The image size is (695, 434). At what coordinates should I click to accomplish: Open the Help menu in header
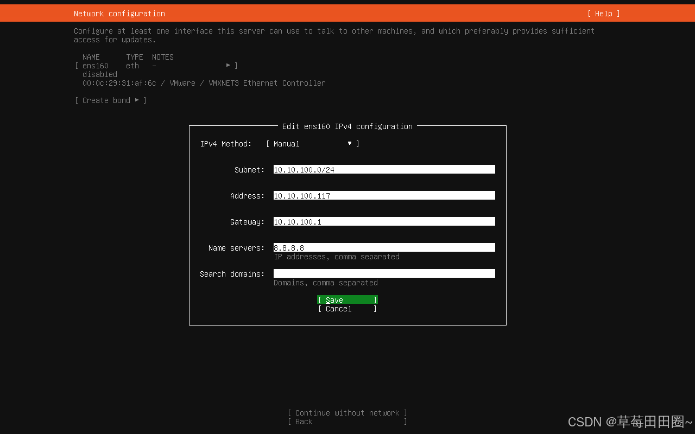(x=603, y=14)
